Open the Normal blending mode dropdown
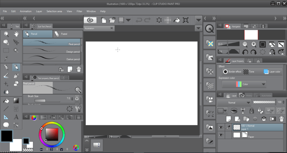Screen dimensions: 287x153 [x=234, y=103]
